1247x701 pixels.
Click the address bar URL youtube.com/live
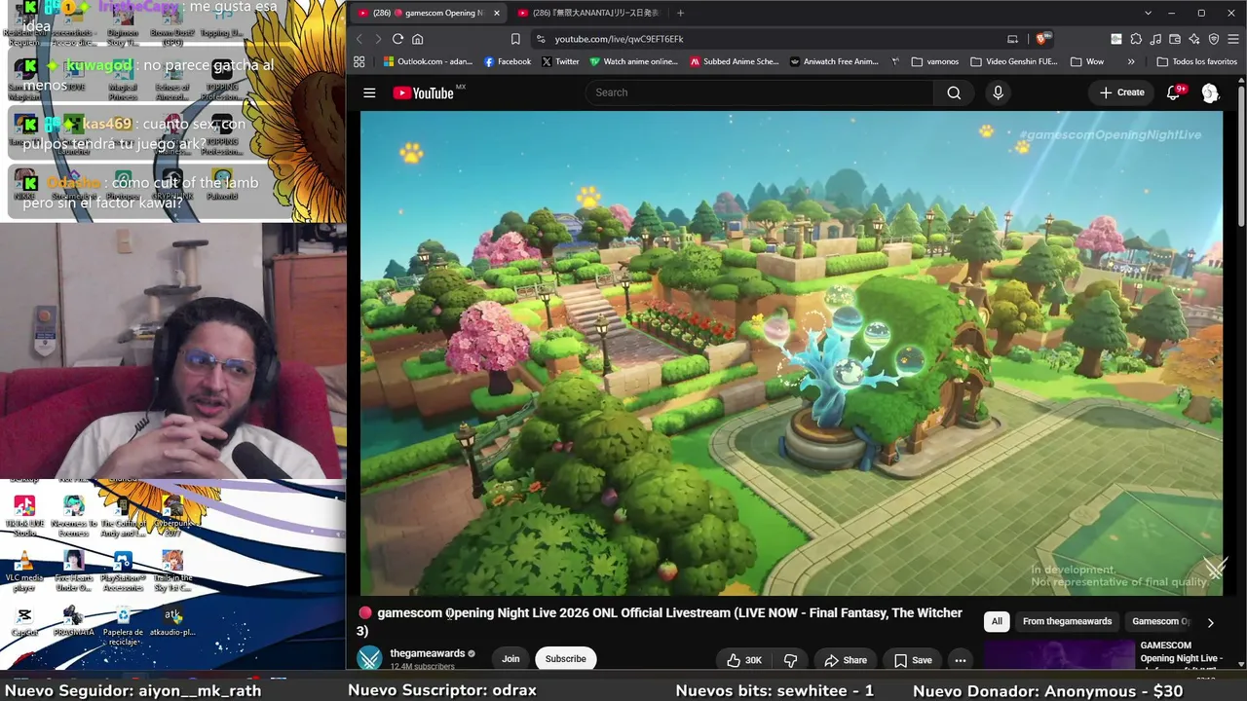click(x=619, y=39)
